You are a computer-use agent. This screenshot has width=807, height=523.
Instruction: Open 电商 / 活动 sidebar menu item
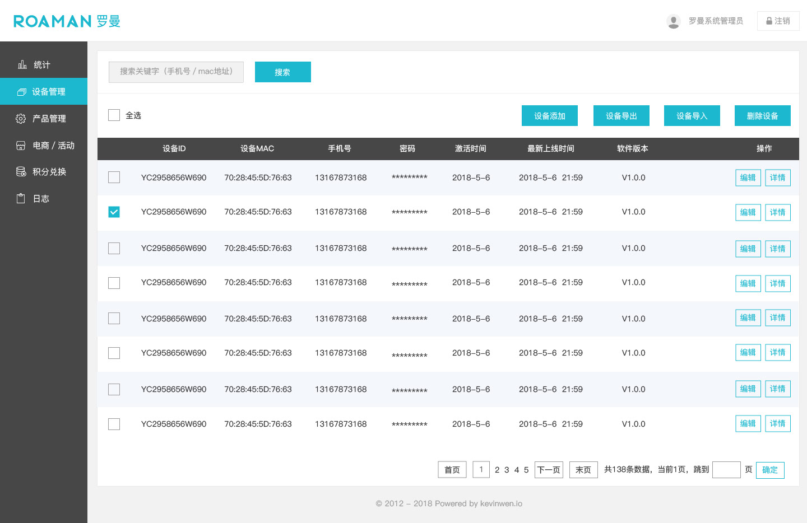coord(53,146)
